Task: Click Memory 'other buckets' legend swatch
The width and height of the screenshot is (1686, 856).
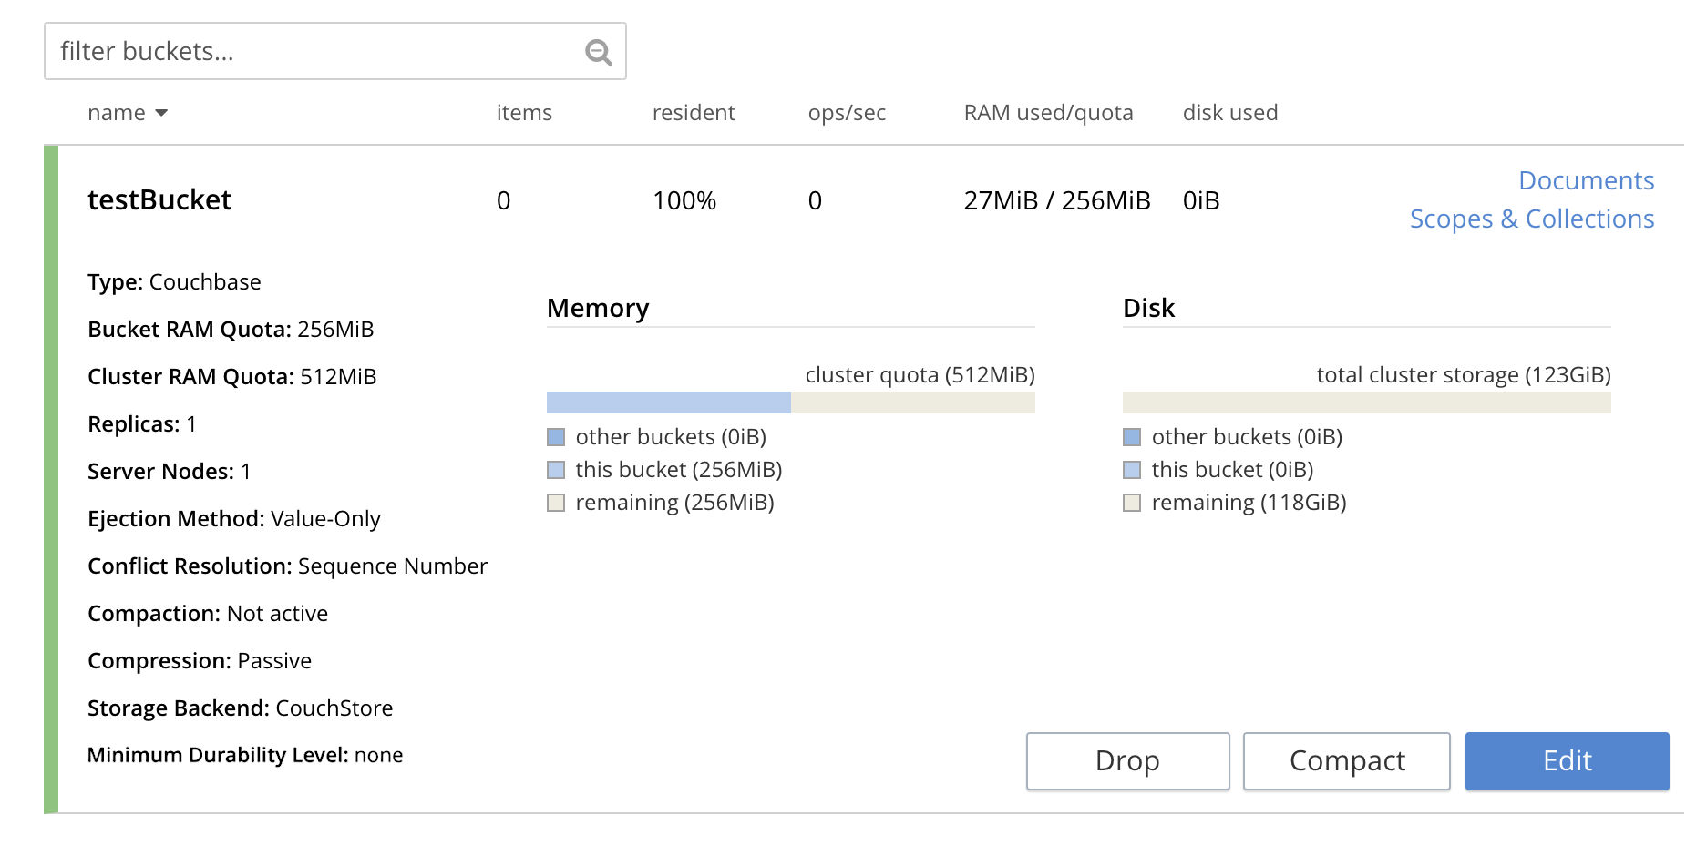Action: (x=556, y=437)
